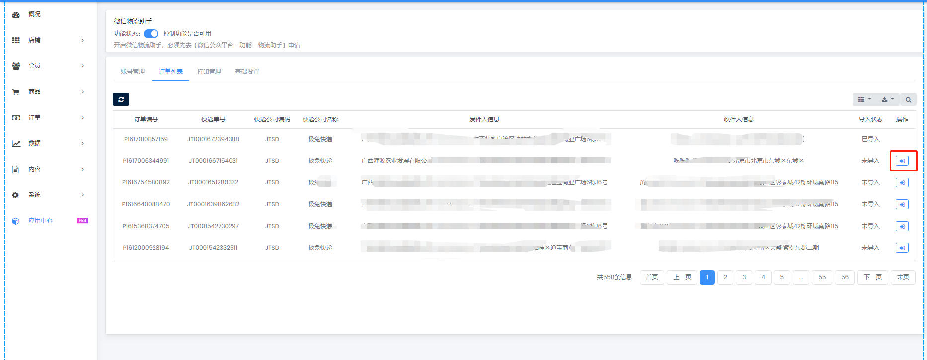The image size is (927, 360).
Task: Open the column display dropdown
Action: [864, 100]
